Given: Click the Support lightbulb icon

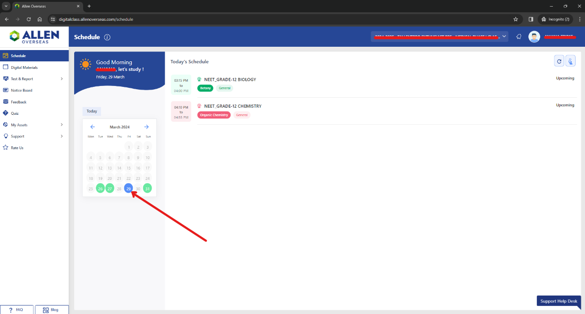Looking at the screenshot, I should coord(6,136).
